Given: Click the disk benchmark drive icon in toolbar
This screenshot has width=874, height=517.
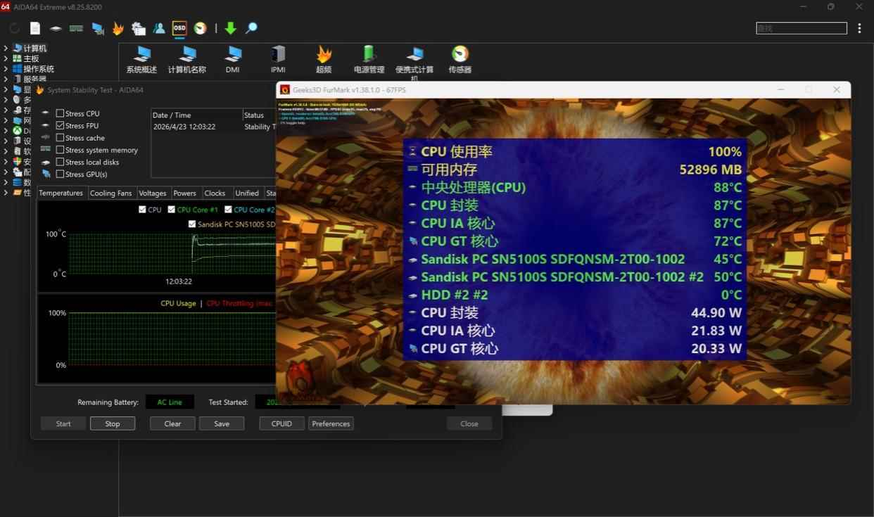Looking at the screenshot, I should pyautogui.click(x=56, y=29).
